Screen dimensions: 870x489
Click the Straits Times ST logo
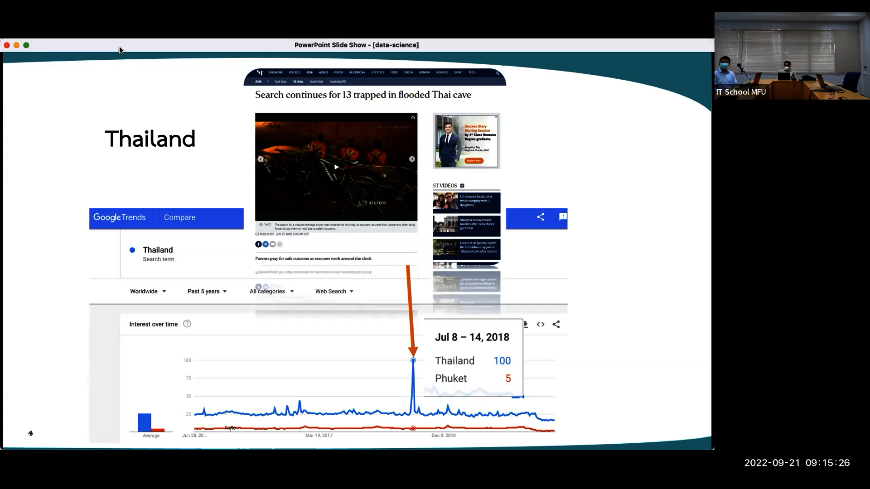tap(260, 72)
